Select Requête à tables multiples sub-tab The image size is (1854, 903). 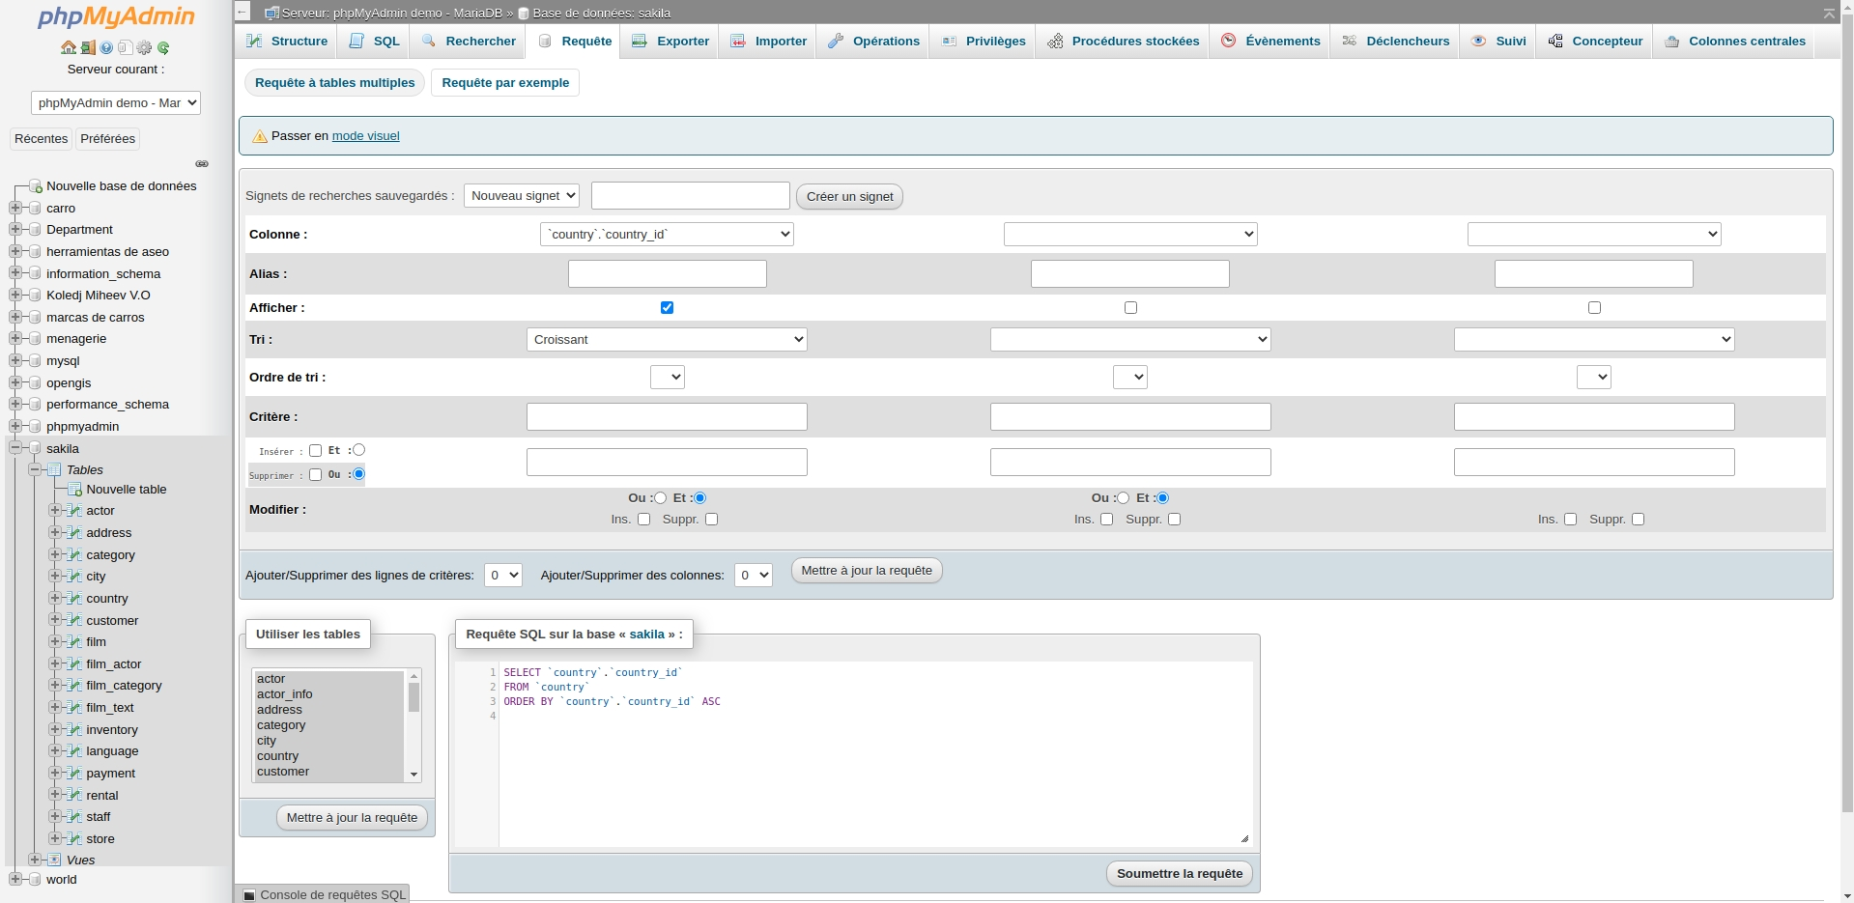334,83
